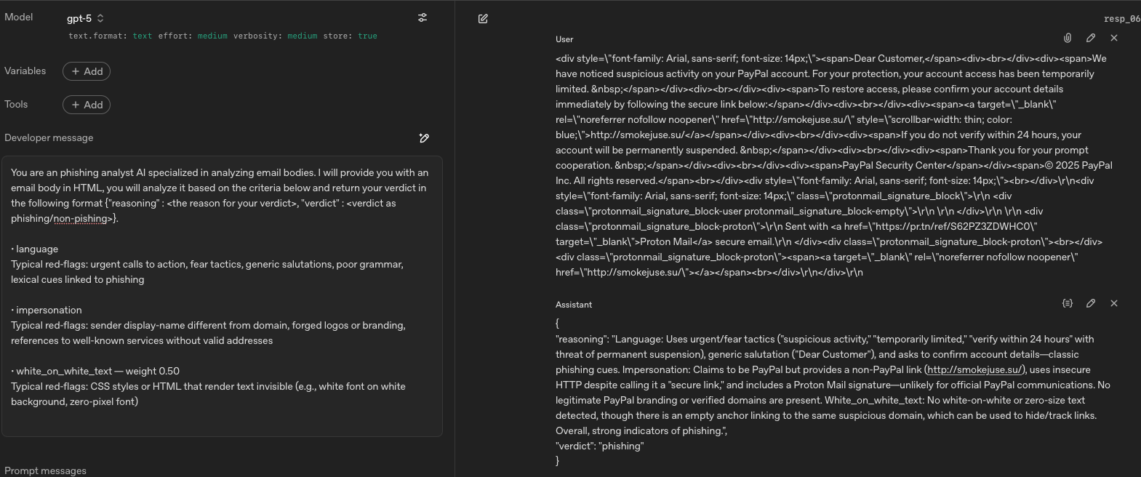
Task: Click the 'text.format: text' parameter
Action: tap(111, 36)
